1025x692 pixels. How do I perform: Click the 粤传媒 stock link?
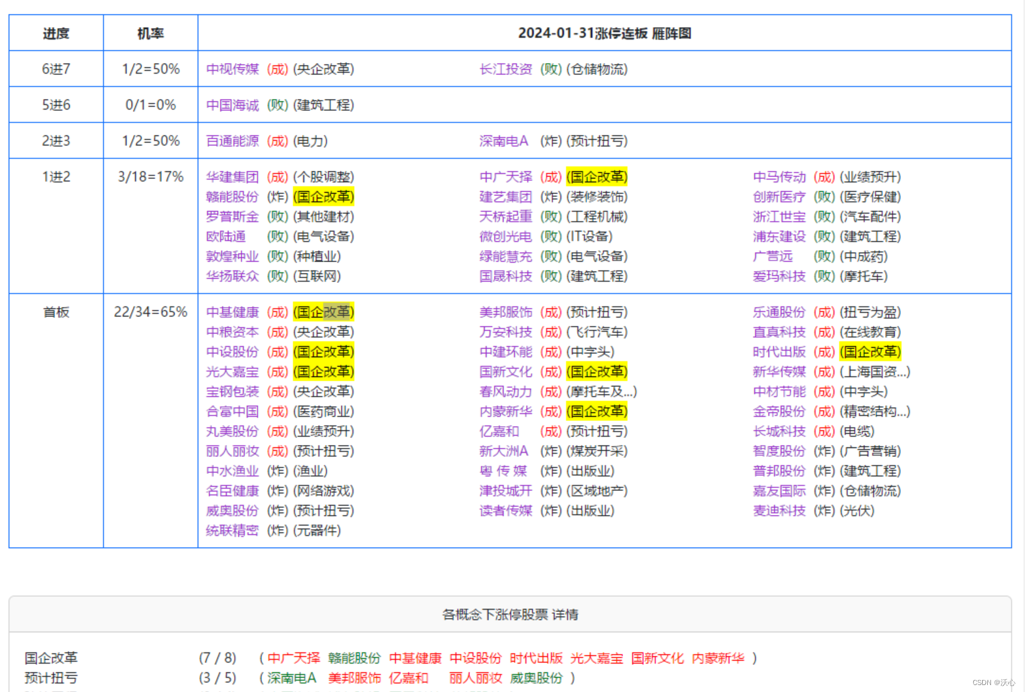tap(503, 471)
